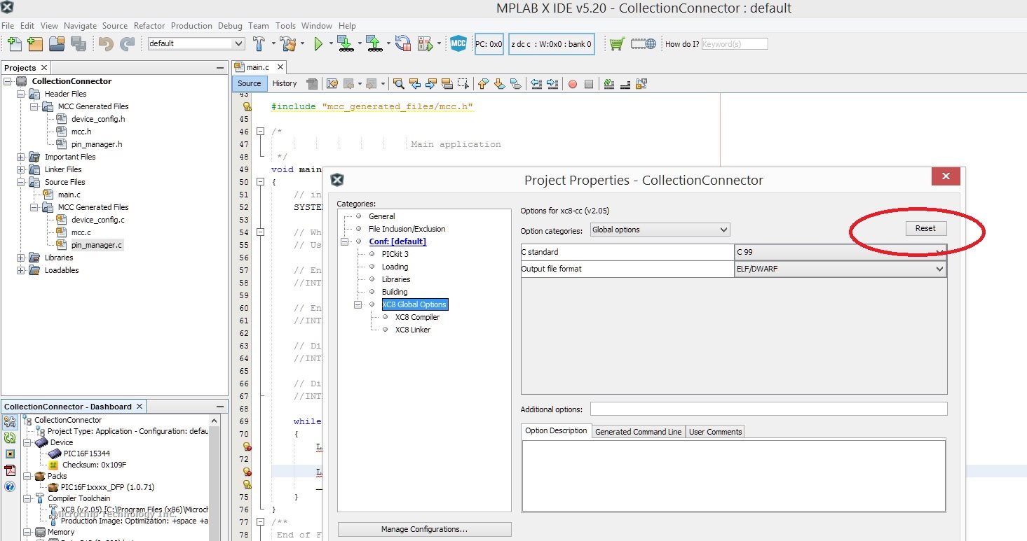Expand the Libraries node in Projects
This screenshot has width=1027, height=541.
coord(20,258)
